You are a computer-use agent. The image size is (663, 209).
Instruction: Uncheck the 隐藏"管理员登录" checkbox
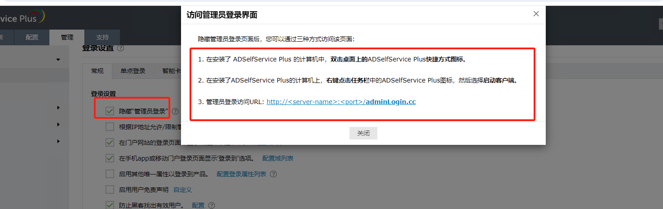pos(110,111)
